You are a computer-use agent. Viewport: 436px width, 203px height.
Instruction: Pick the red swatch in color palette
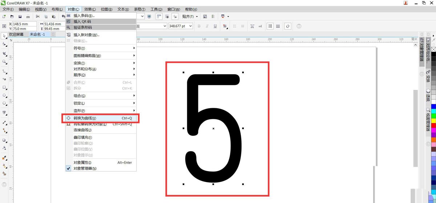pyautogui.click(x=433, y=125)
